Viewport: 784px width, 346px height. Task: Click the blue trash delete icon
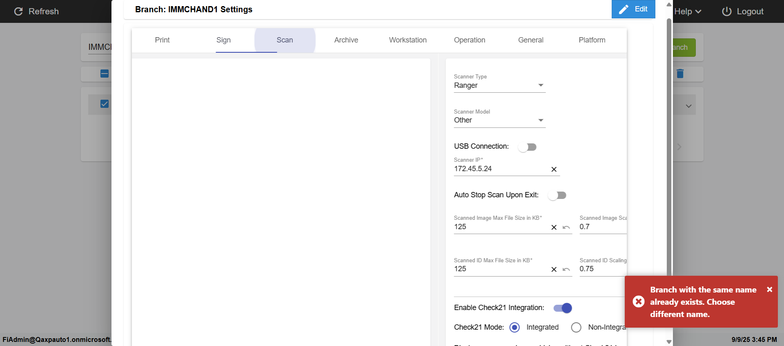click(x=680, y=74)
